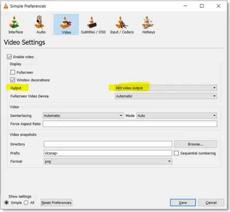Select the Simple show settings radio
The image size is (230, 212).
tap(6, 203)
